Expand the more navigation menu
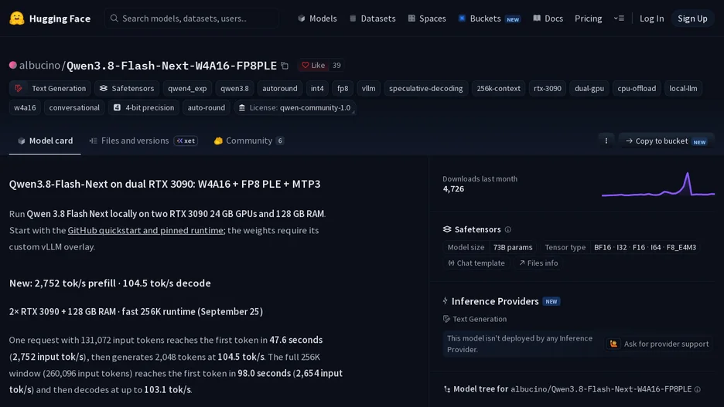This screenshot has width=724, height=407. point(619,19)
